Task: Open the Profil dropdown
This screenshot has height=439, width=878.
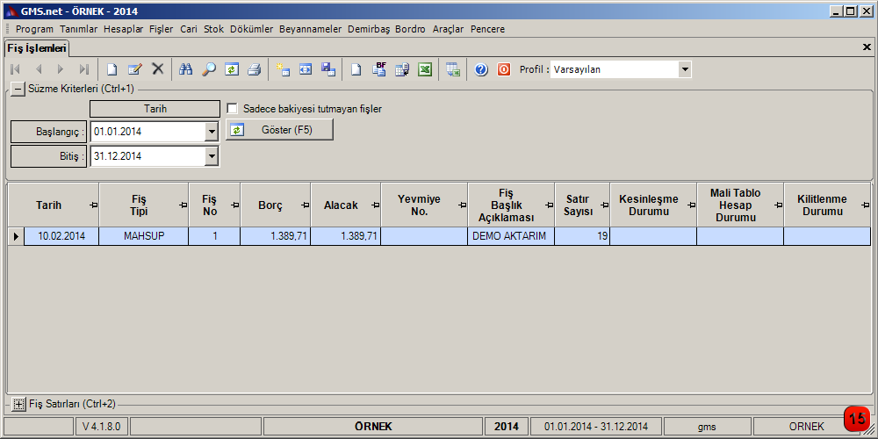Action: (685, 69)
